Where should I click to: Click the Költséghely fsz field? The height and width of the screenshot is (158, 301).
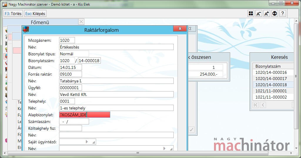tap(71, 128)
